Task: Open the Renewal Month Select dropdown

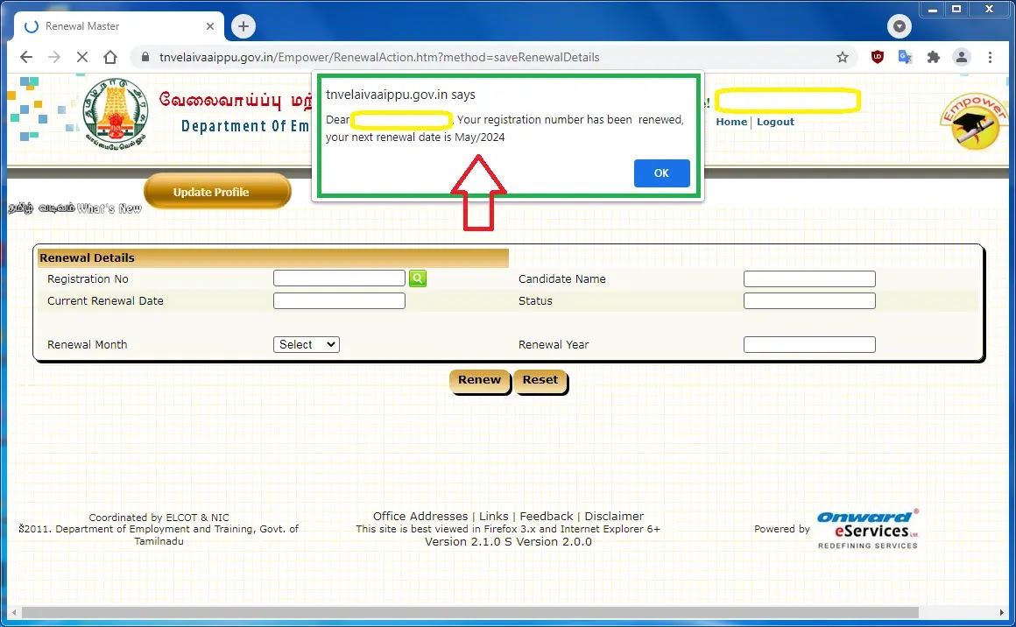Action: 307,345
